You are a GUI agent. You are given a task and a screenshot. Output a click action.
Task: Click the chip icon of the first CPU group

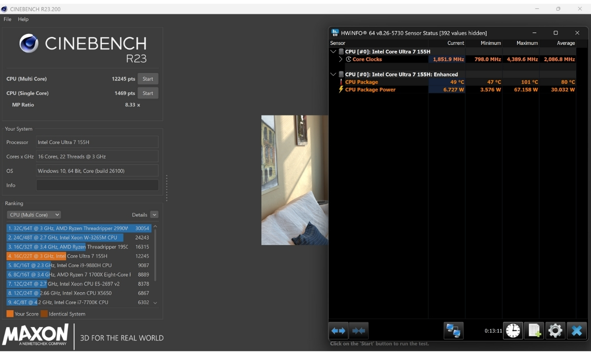(x=341, y=51)
